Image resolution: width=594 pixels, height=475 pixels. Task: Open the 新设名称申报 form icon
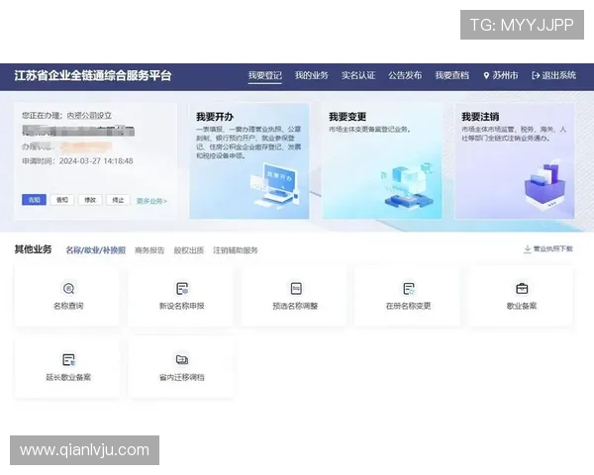(x=182, y=289)
